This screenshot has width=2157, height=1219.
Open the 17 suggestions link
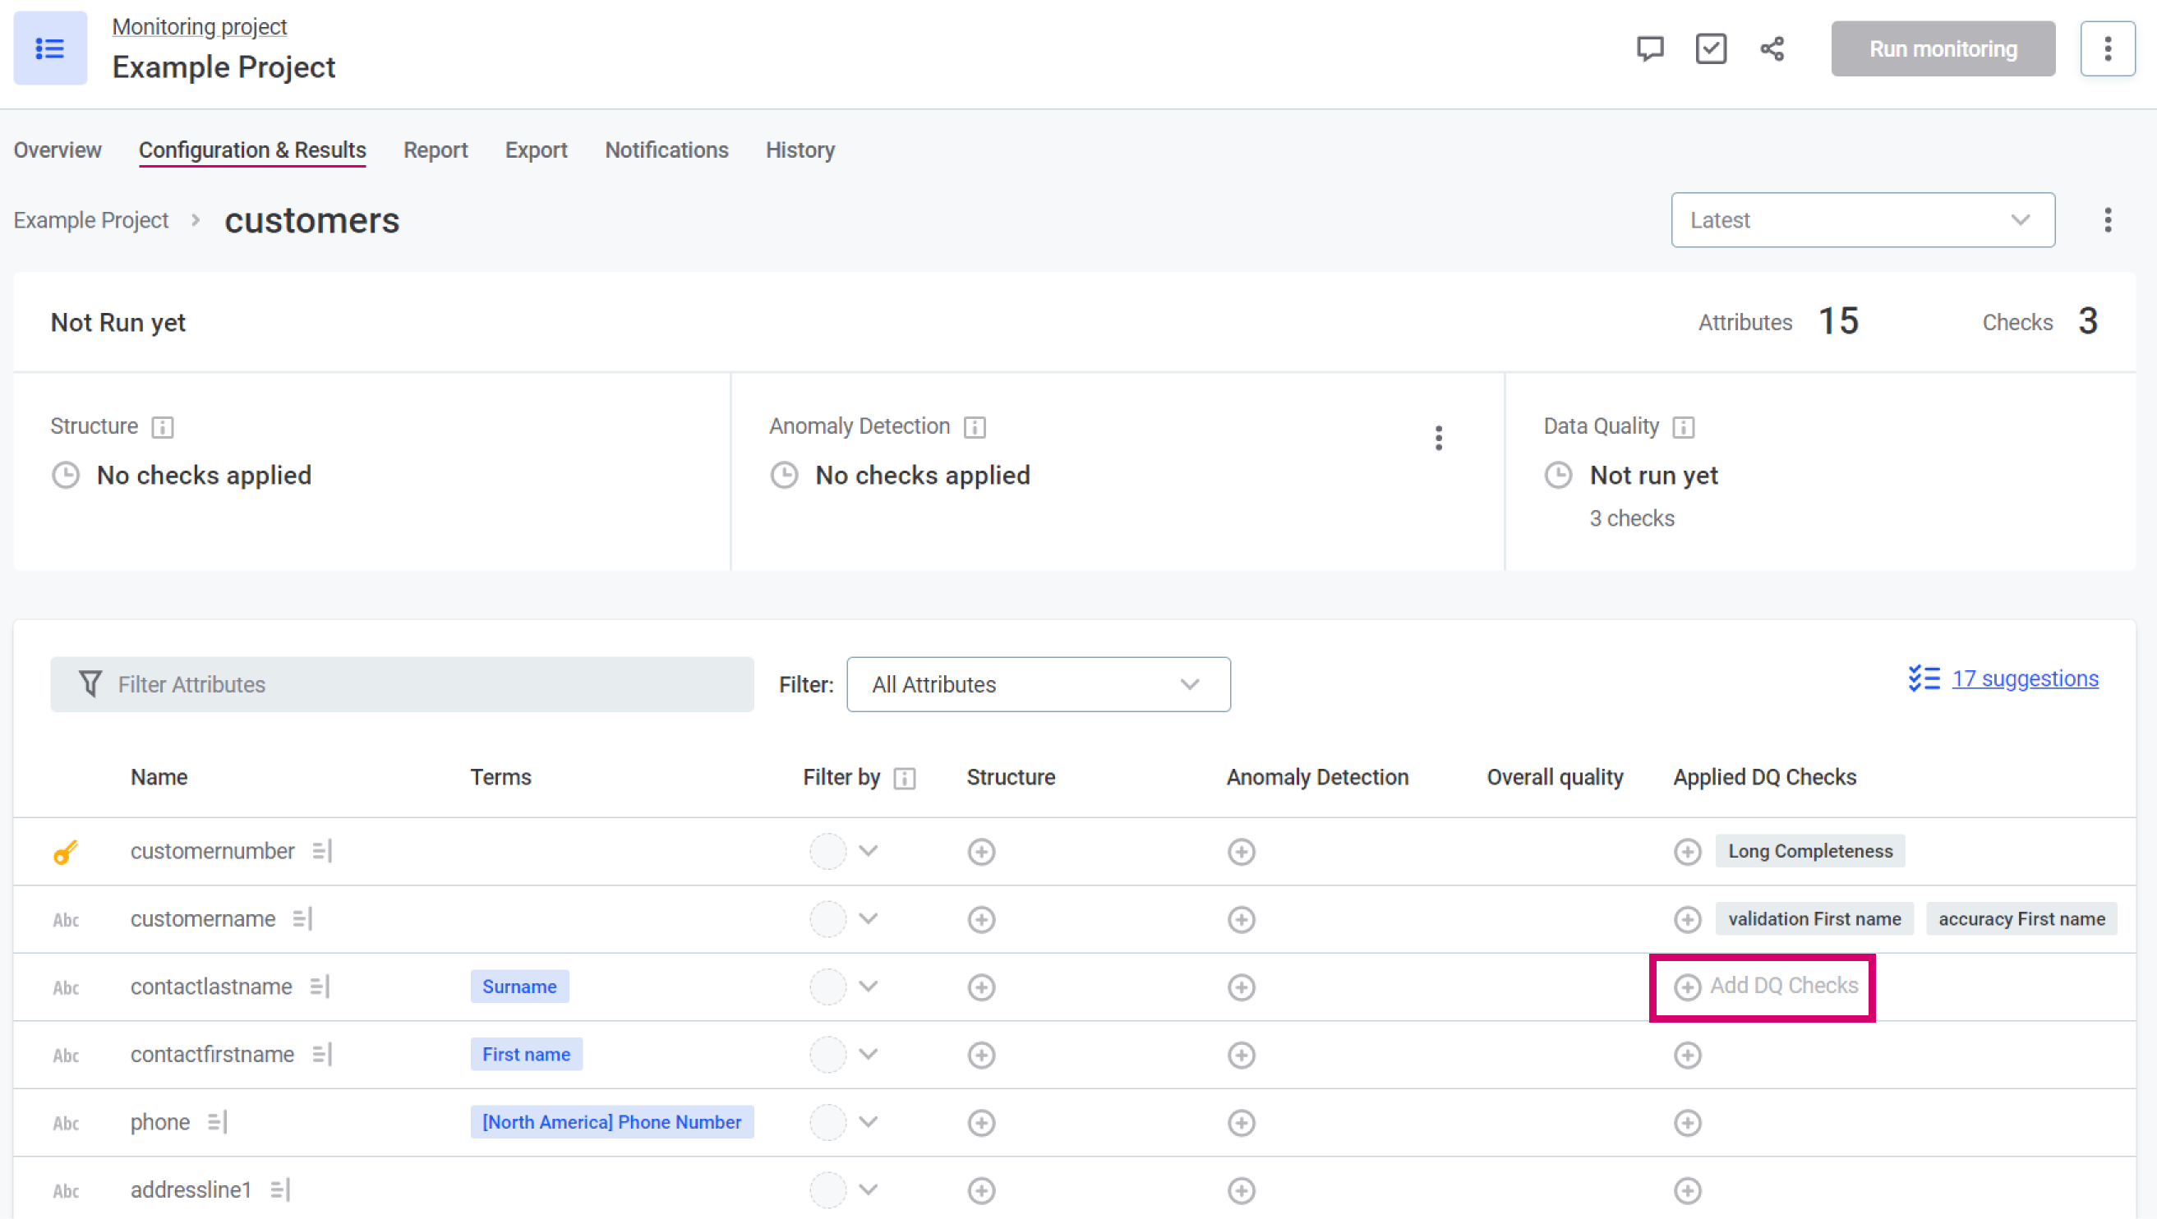2025,678
